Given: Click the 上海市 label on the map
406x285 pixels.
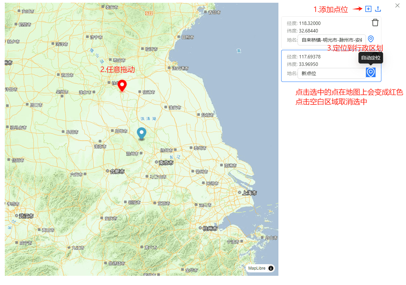Looking at the screenshot, I should pos(249,193).
